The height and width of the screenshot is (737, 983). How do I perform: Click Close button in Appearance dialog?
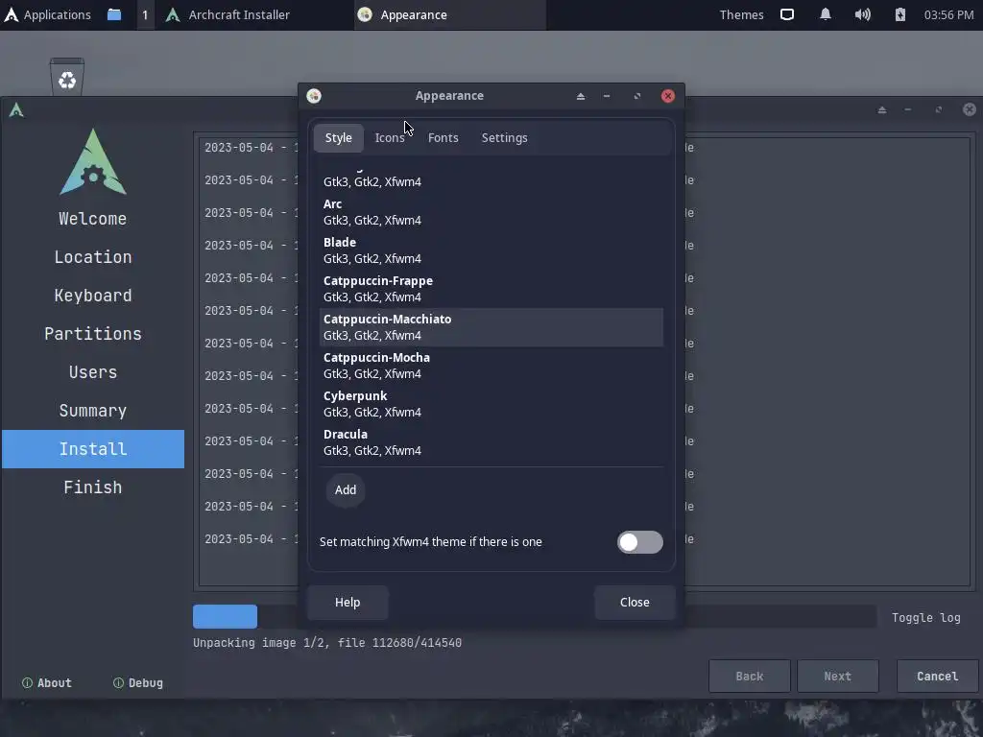point(635,603)
